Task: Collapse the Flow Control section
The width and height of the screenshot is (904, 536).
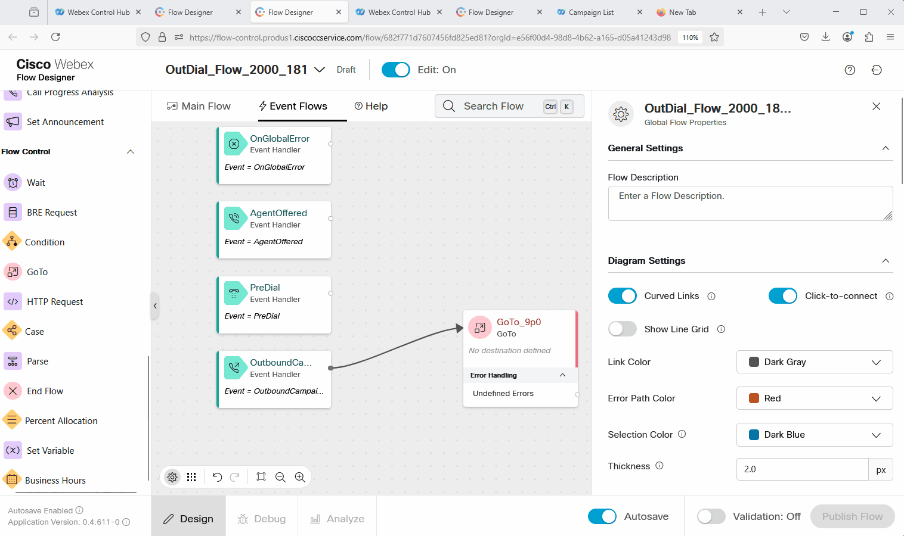Action: 131,152
